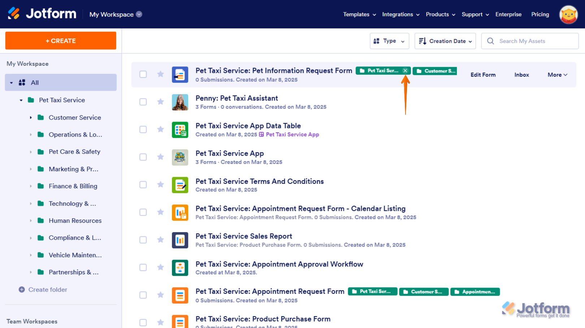Open the Creation Date sort dropdown

click(x=445, y=41)
